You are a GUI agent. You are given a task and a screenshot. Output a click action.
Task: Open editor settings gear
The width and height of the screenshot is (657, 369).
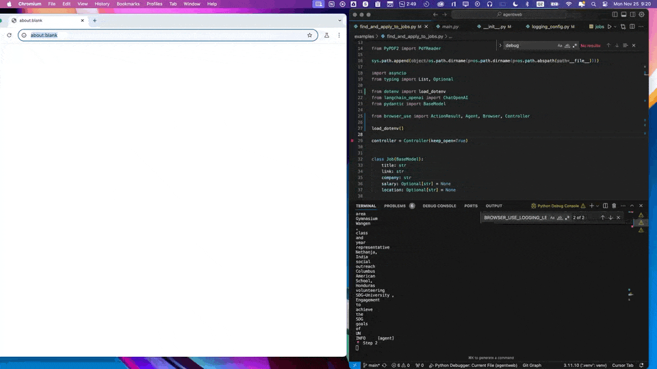(642, 14)
